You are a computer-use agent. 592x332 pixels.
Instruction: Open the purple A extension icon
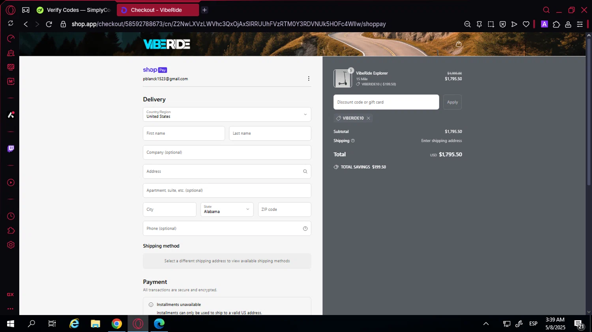544,24
